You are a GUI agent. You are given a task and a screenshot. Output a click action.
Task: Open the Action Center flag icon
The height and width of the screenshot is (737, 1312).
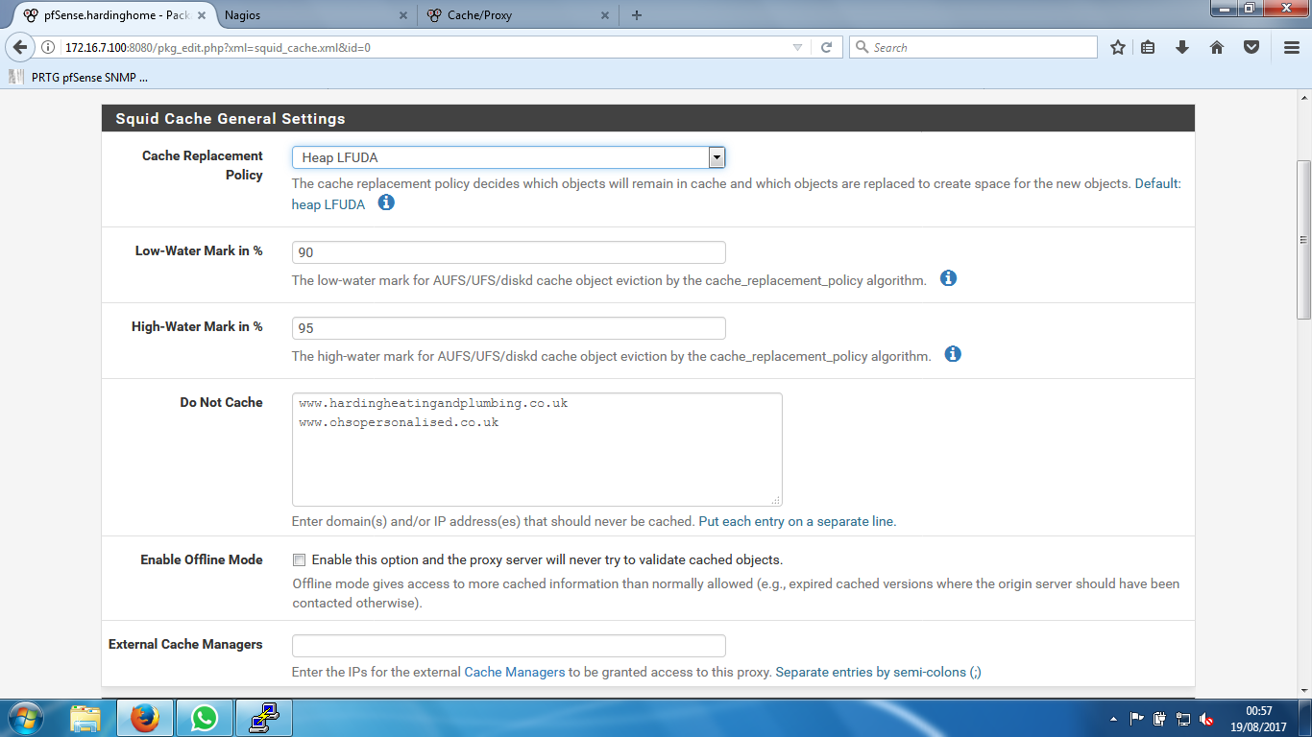(1137, 719)
